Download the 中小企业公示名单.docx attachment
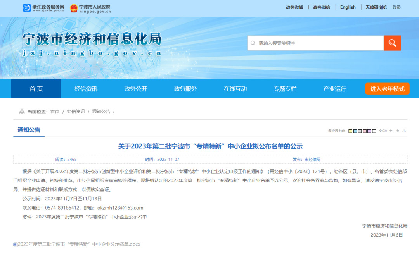 [79, 244]
